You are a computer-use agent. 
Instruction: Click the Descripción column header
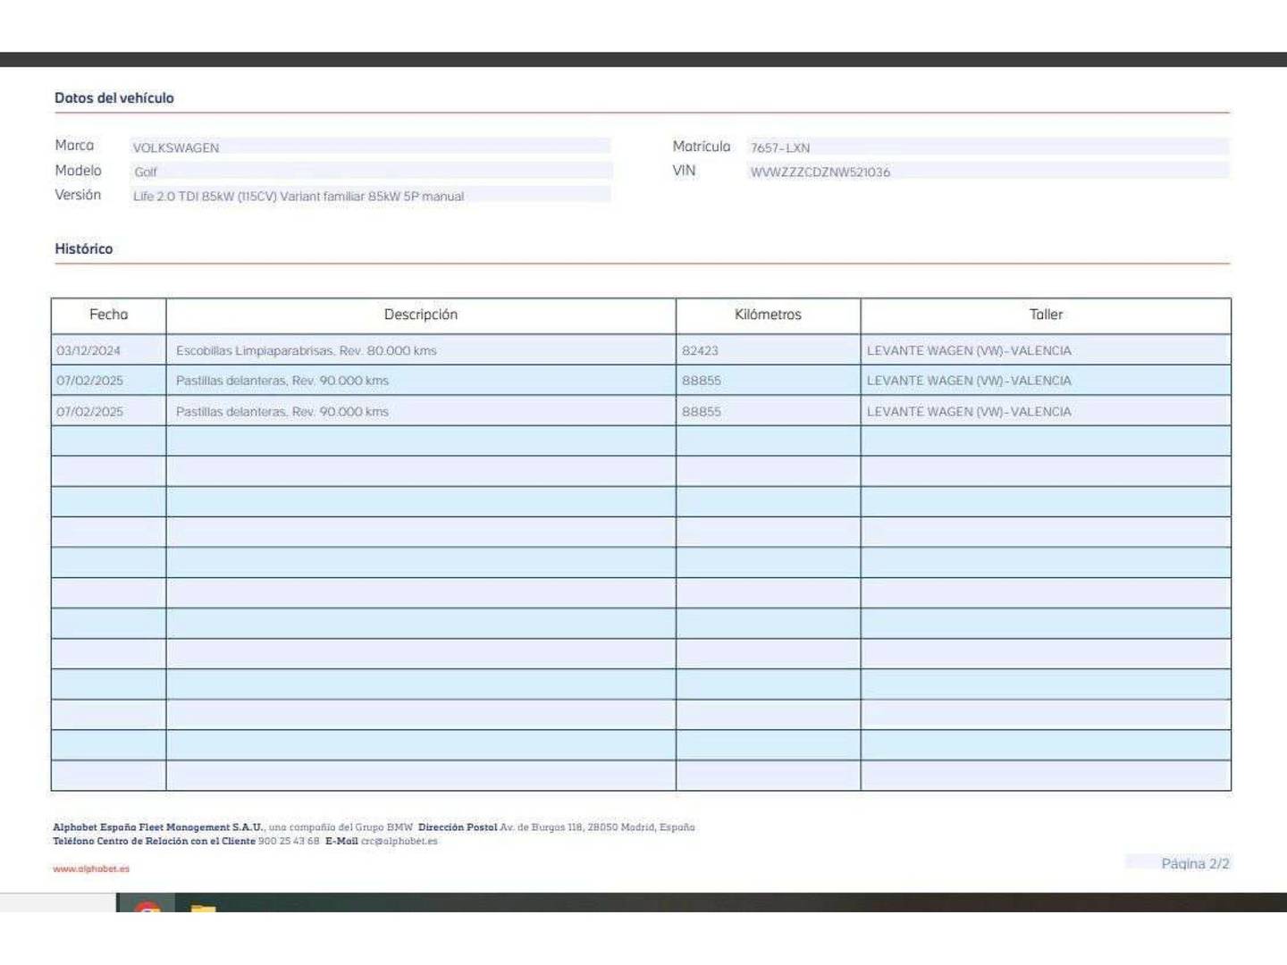tap(421, 315)
